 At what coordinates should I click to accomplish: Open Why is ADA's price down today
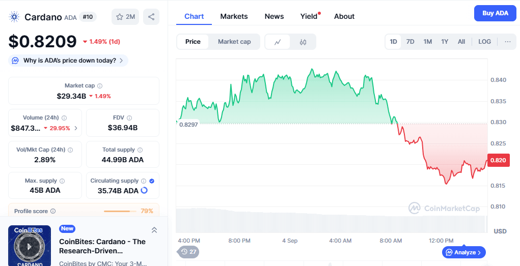pos(68,61)
